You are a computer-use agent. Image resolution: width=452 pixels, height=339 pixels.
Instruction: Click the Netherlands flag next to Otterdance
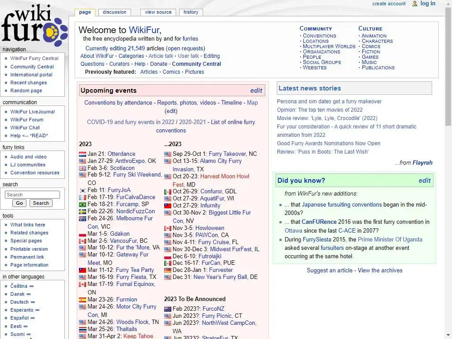pos(83,154)
